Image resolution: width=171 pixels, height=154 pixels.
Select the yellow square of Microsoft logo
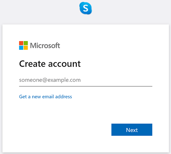tap(26, 48)
